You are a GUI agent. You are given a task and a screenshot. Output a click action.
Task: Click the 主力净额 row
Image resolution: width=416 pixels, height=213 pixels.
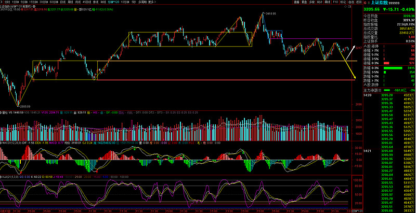pos(389,90)
